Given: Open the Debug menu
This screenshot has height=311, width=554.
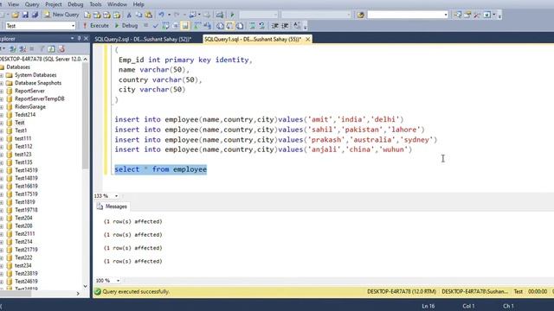Looking at the screenshot, I should tap(75, 4).
